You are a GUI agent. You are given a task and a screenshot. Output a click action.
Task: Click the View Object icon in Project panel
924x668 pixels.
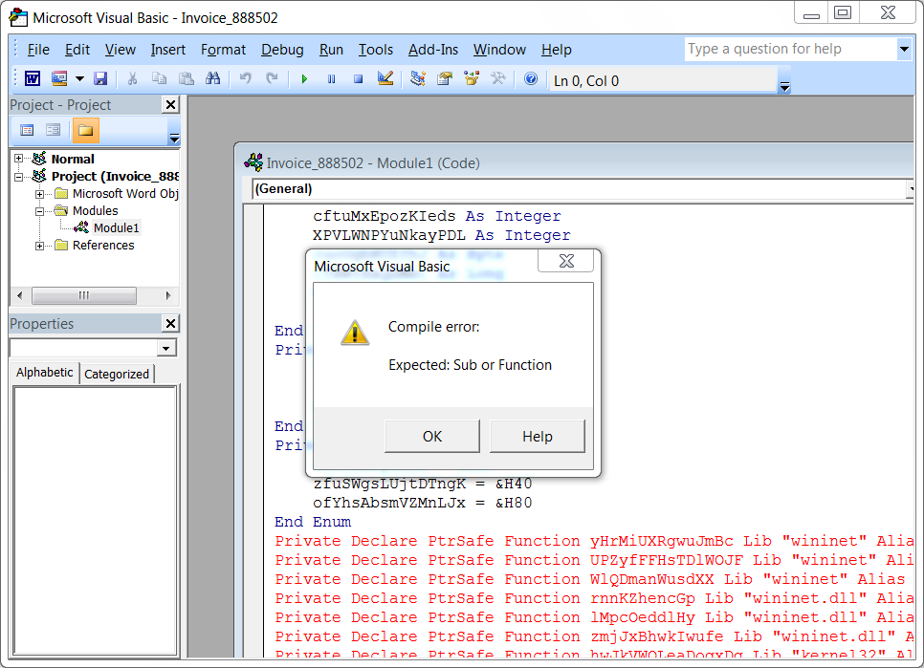click(53, 130)
